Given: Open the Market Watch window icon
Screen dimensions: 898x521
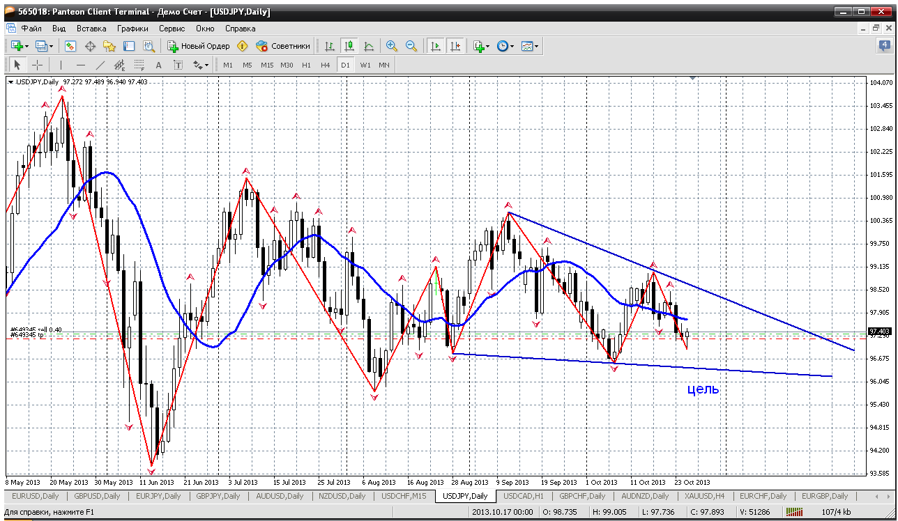Looking at the screenshot, I should tap(70, 46).
